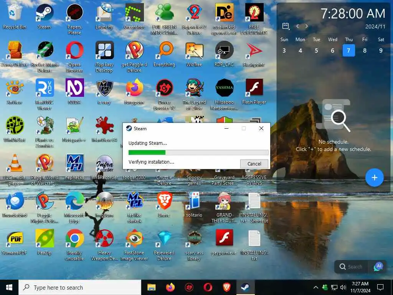
Task: Add a new schedule with plus button
Action: tap(374, 177)
